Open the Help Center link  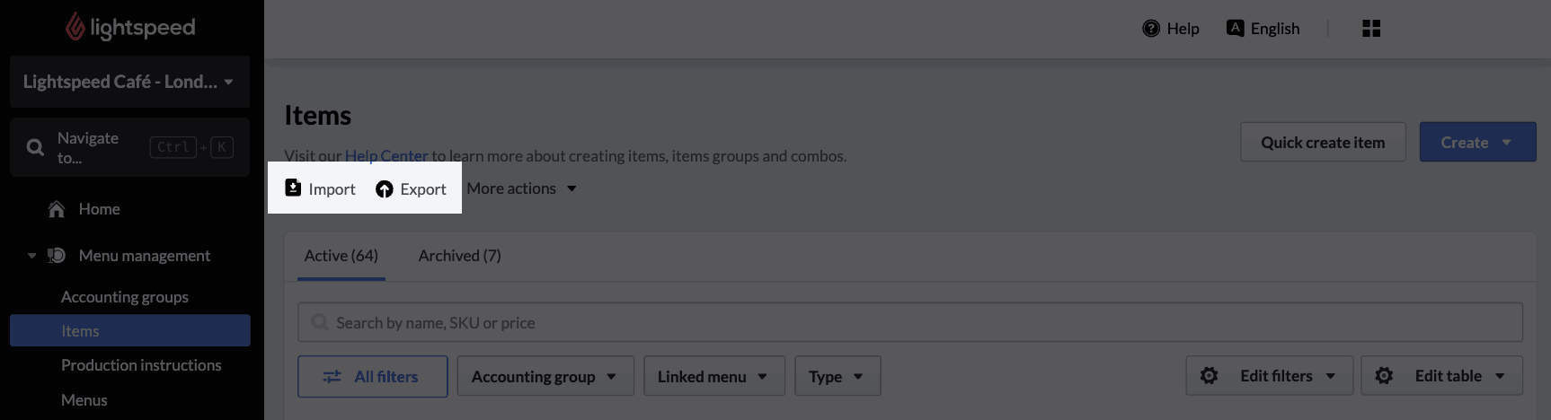coord(386,155)
